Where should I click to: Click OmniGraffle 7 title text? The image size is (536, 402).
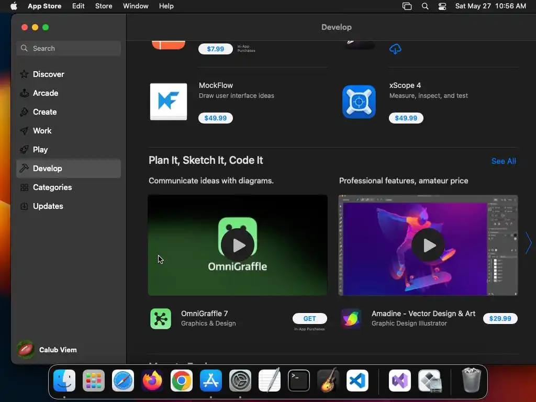coord(205,314)
